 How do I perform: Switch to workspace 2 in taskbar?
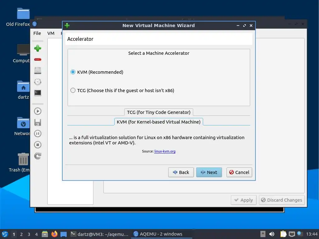21,234
